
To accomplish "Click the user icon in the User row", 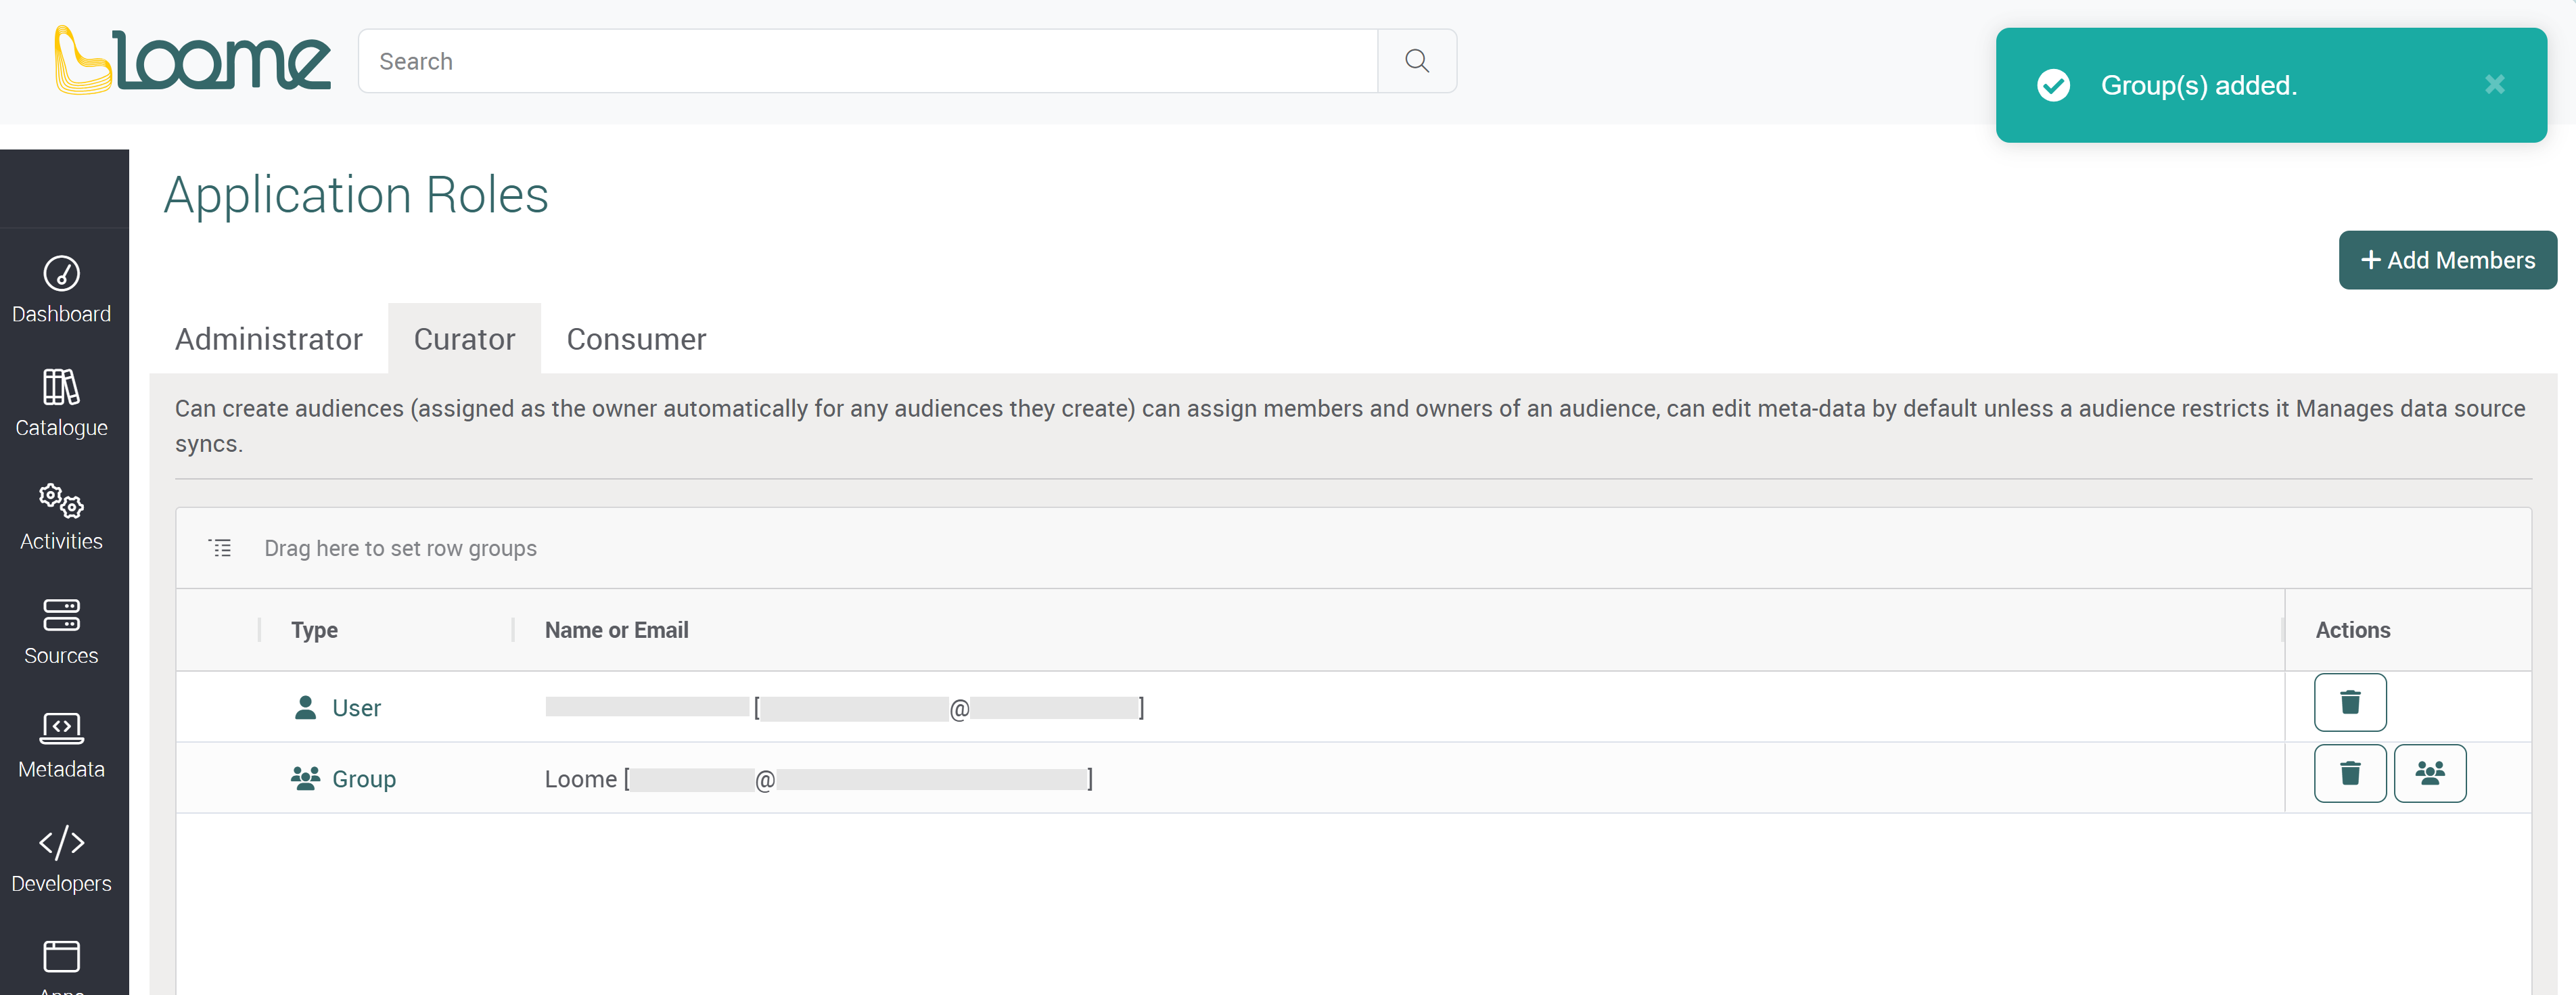I will (305, 708).
